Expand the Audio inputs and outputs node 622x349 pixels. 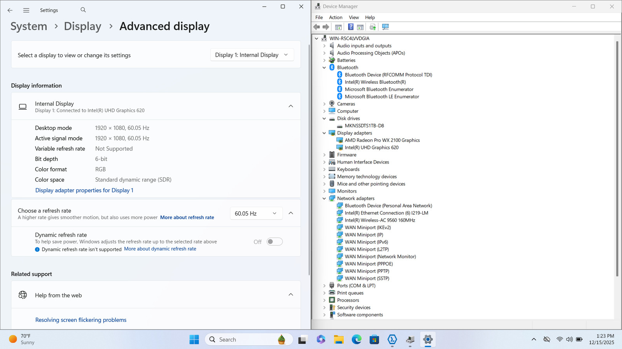click(x=324, y=46)
